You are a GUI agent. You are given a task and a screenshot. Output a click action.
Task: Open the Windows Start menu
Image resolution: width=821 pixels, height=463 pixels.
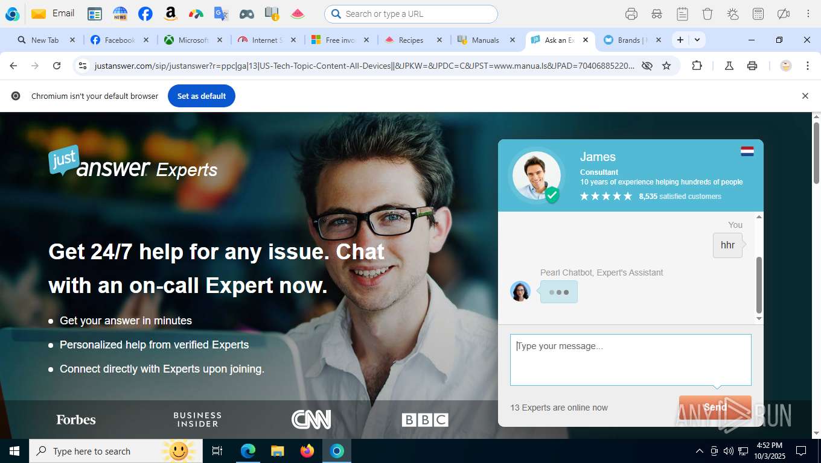point(14,451)
